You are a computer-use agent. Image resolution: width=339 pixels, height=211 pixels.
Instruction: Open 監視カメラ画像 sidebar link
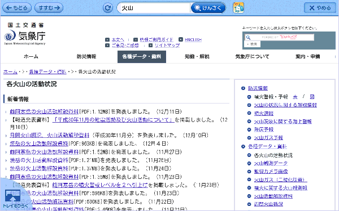(271, 172)
